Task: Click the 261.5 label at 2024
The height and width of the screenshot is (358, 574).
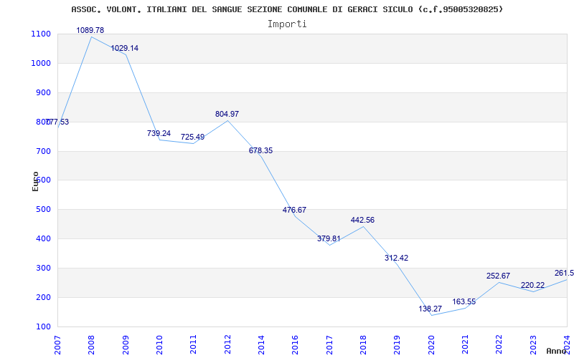Action: point(564,274)
